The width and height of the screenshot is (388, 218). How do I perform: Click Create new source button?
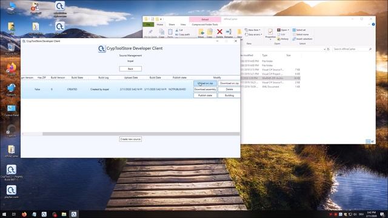130,139
